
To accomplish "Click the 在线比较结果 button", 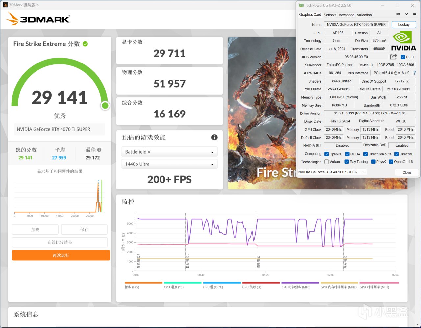I will 60,242.
